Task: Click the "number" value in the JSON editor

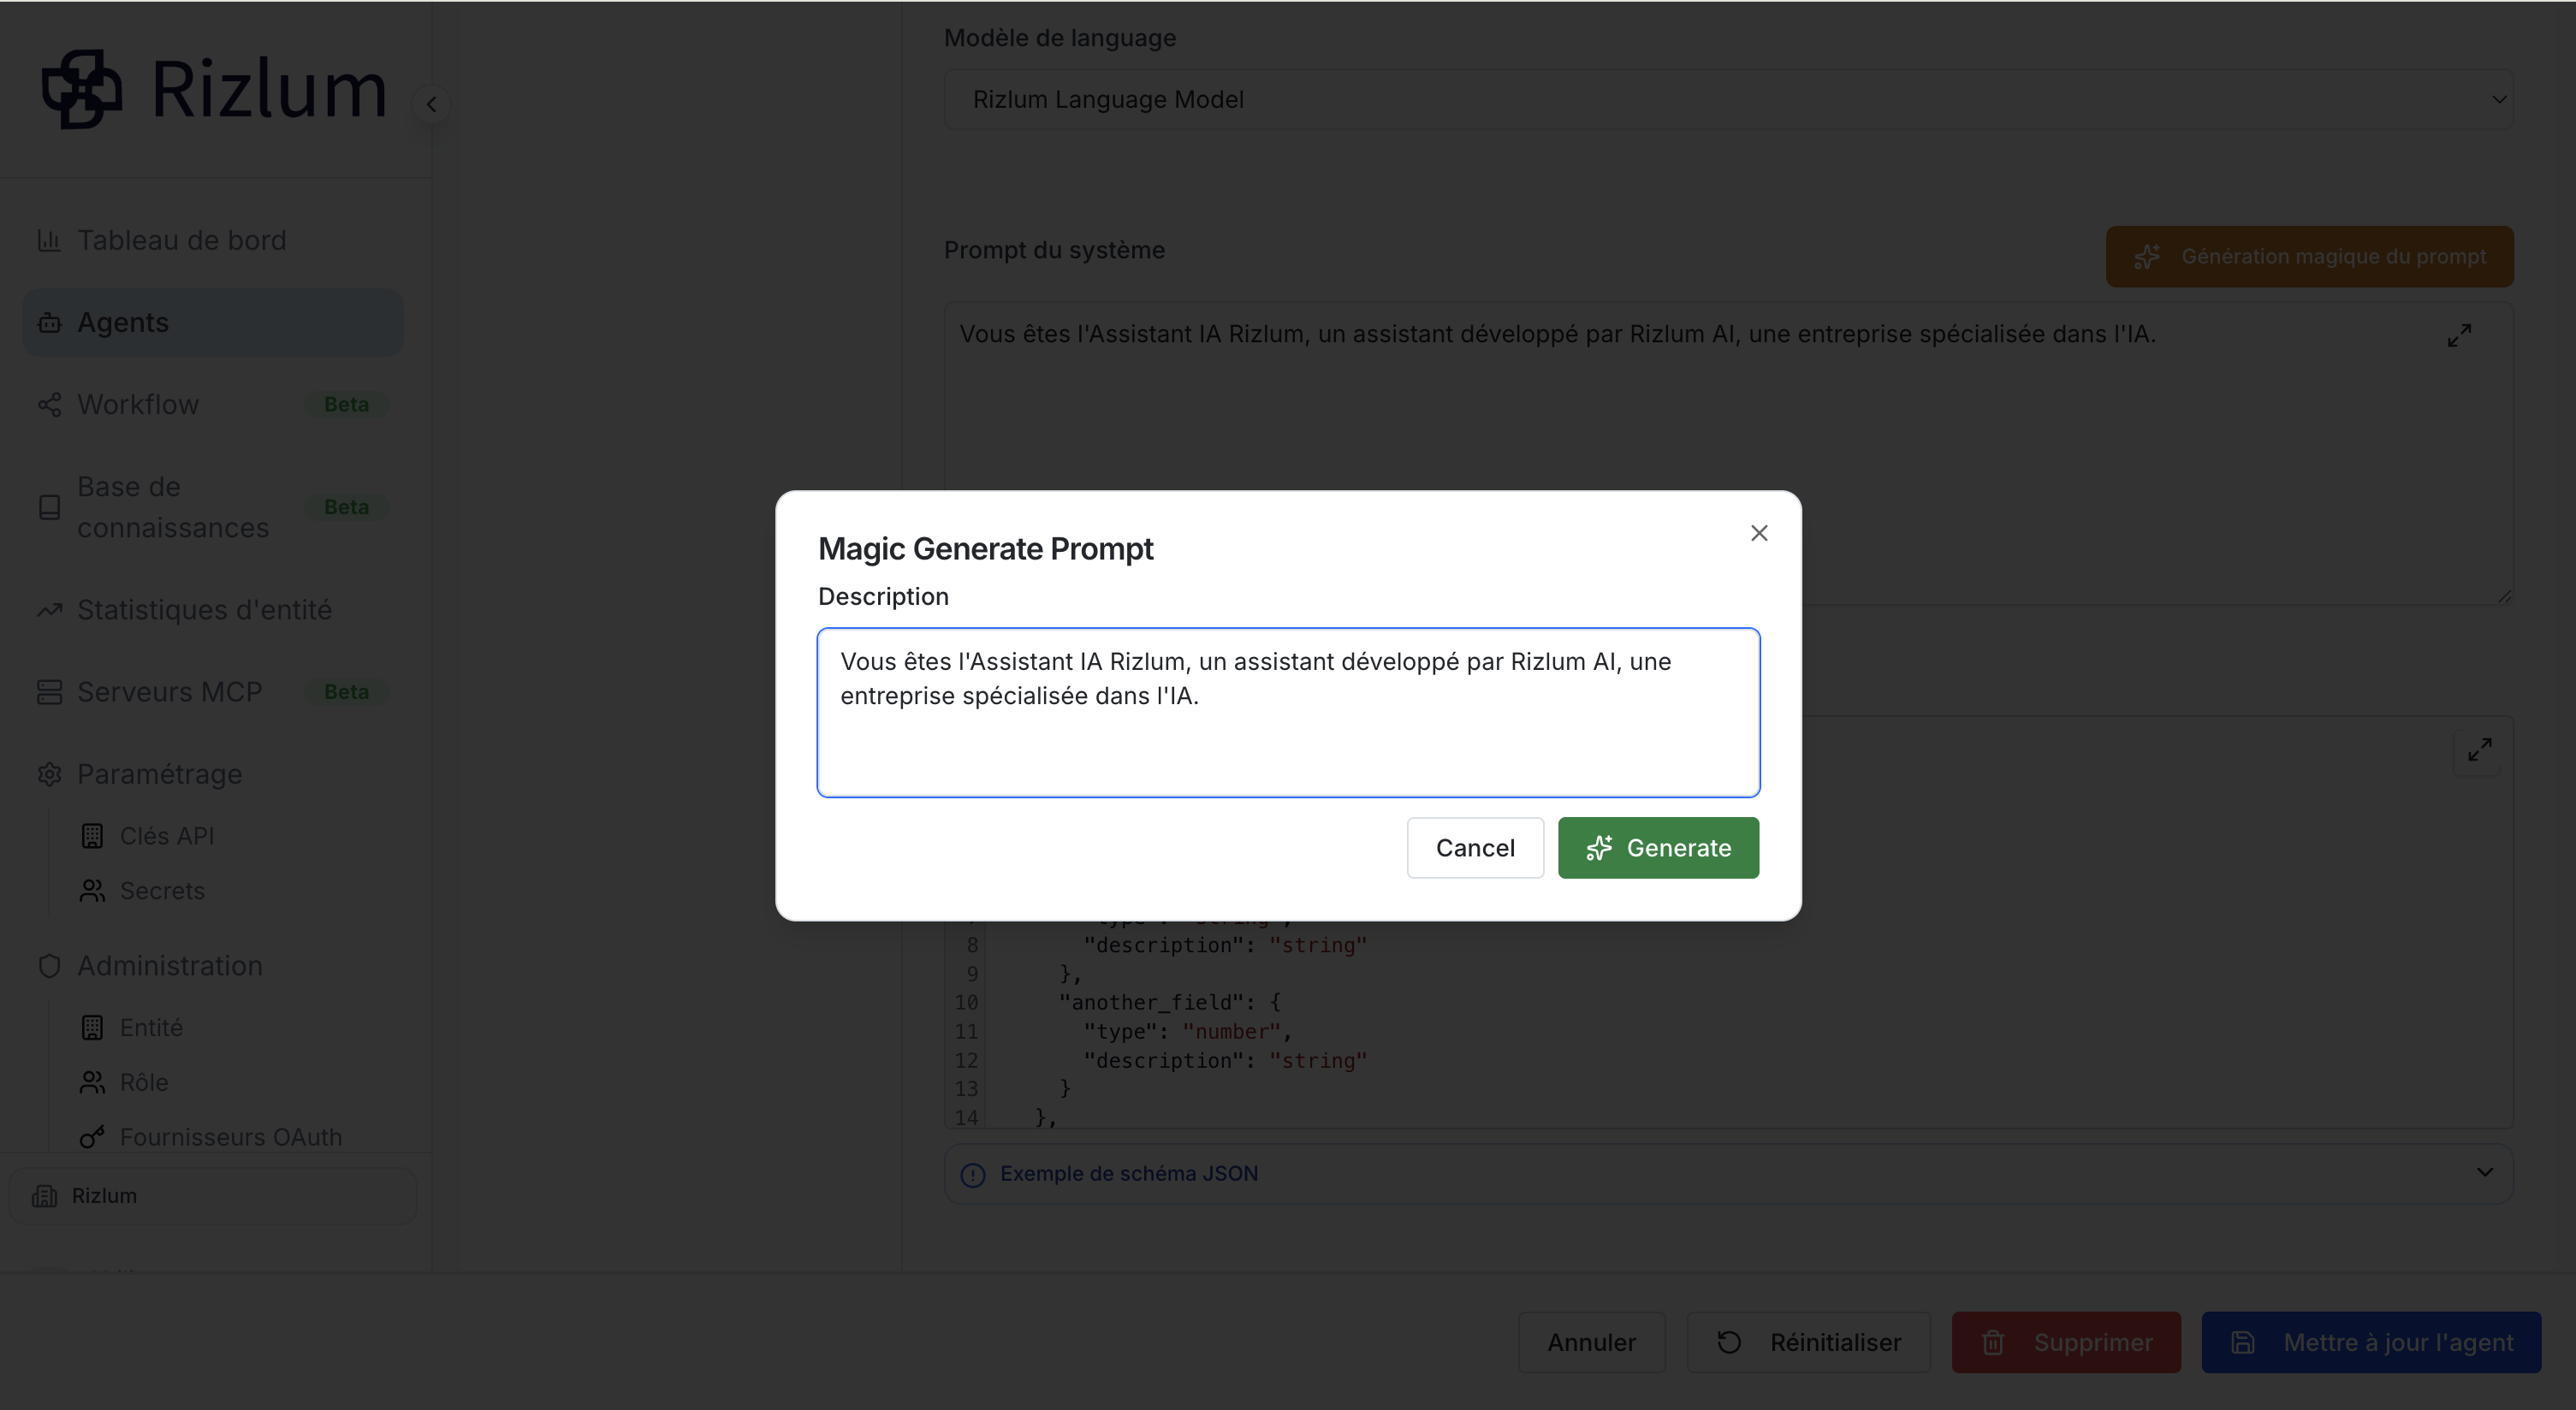Action: tap(1231, 1031)
